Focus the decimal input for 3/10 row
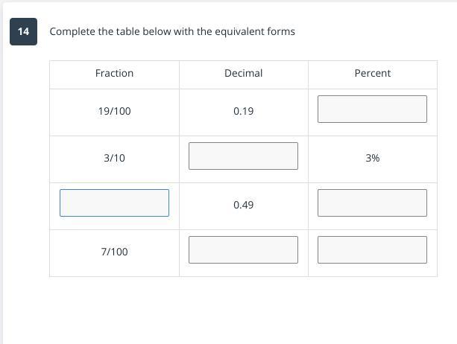This screenshot has width=457, height=344. point(243,156)
